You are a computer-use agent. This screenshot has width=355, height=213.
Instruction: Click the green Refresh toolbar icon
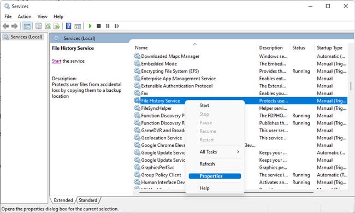point(48,26)
